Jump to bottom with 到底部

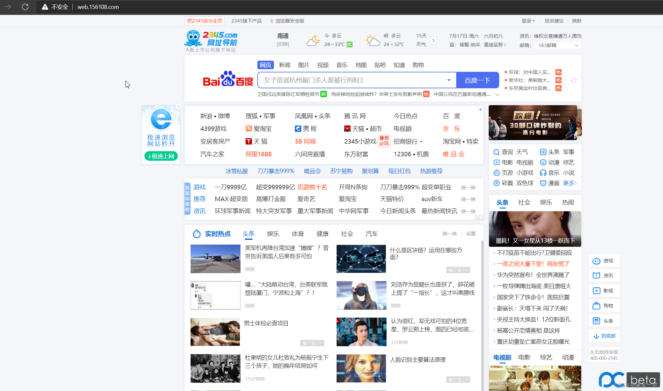pyautogui.click(x=604, y=336)
